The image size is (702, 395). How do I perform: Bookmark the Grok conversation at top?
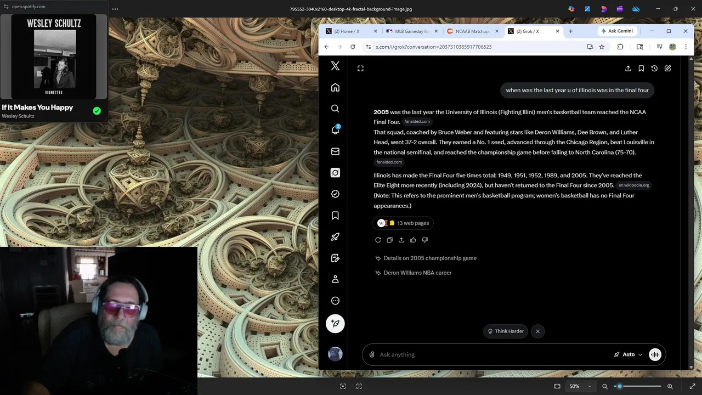coord(641,69)
